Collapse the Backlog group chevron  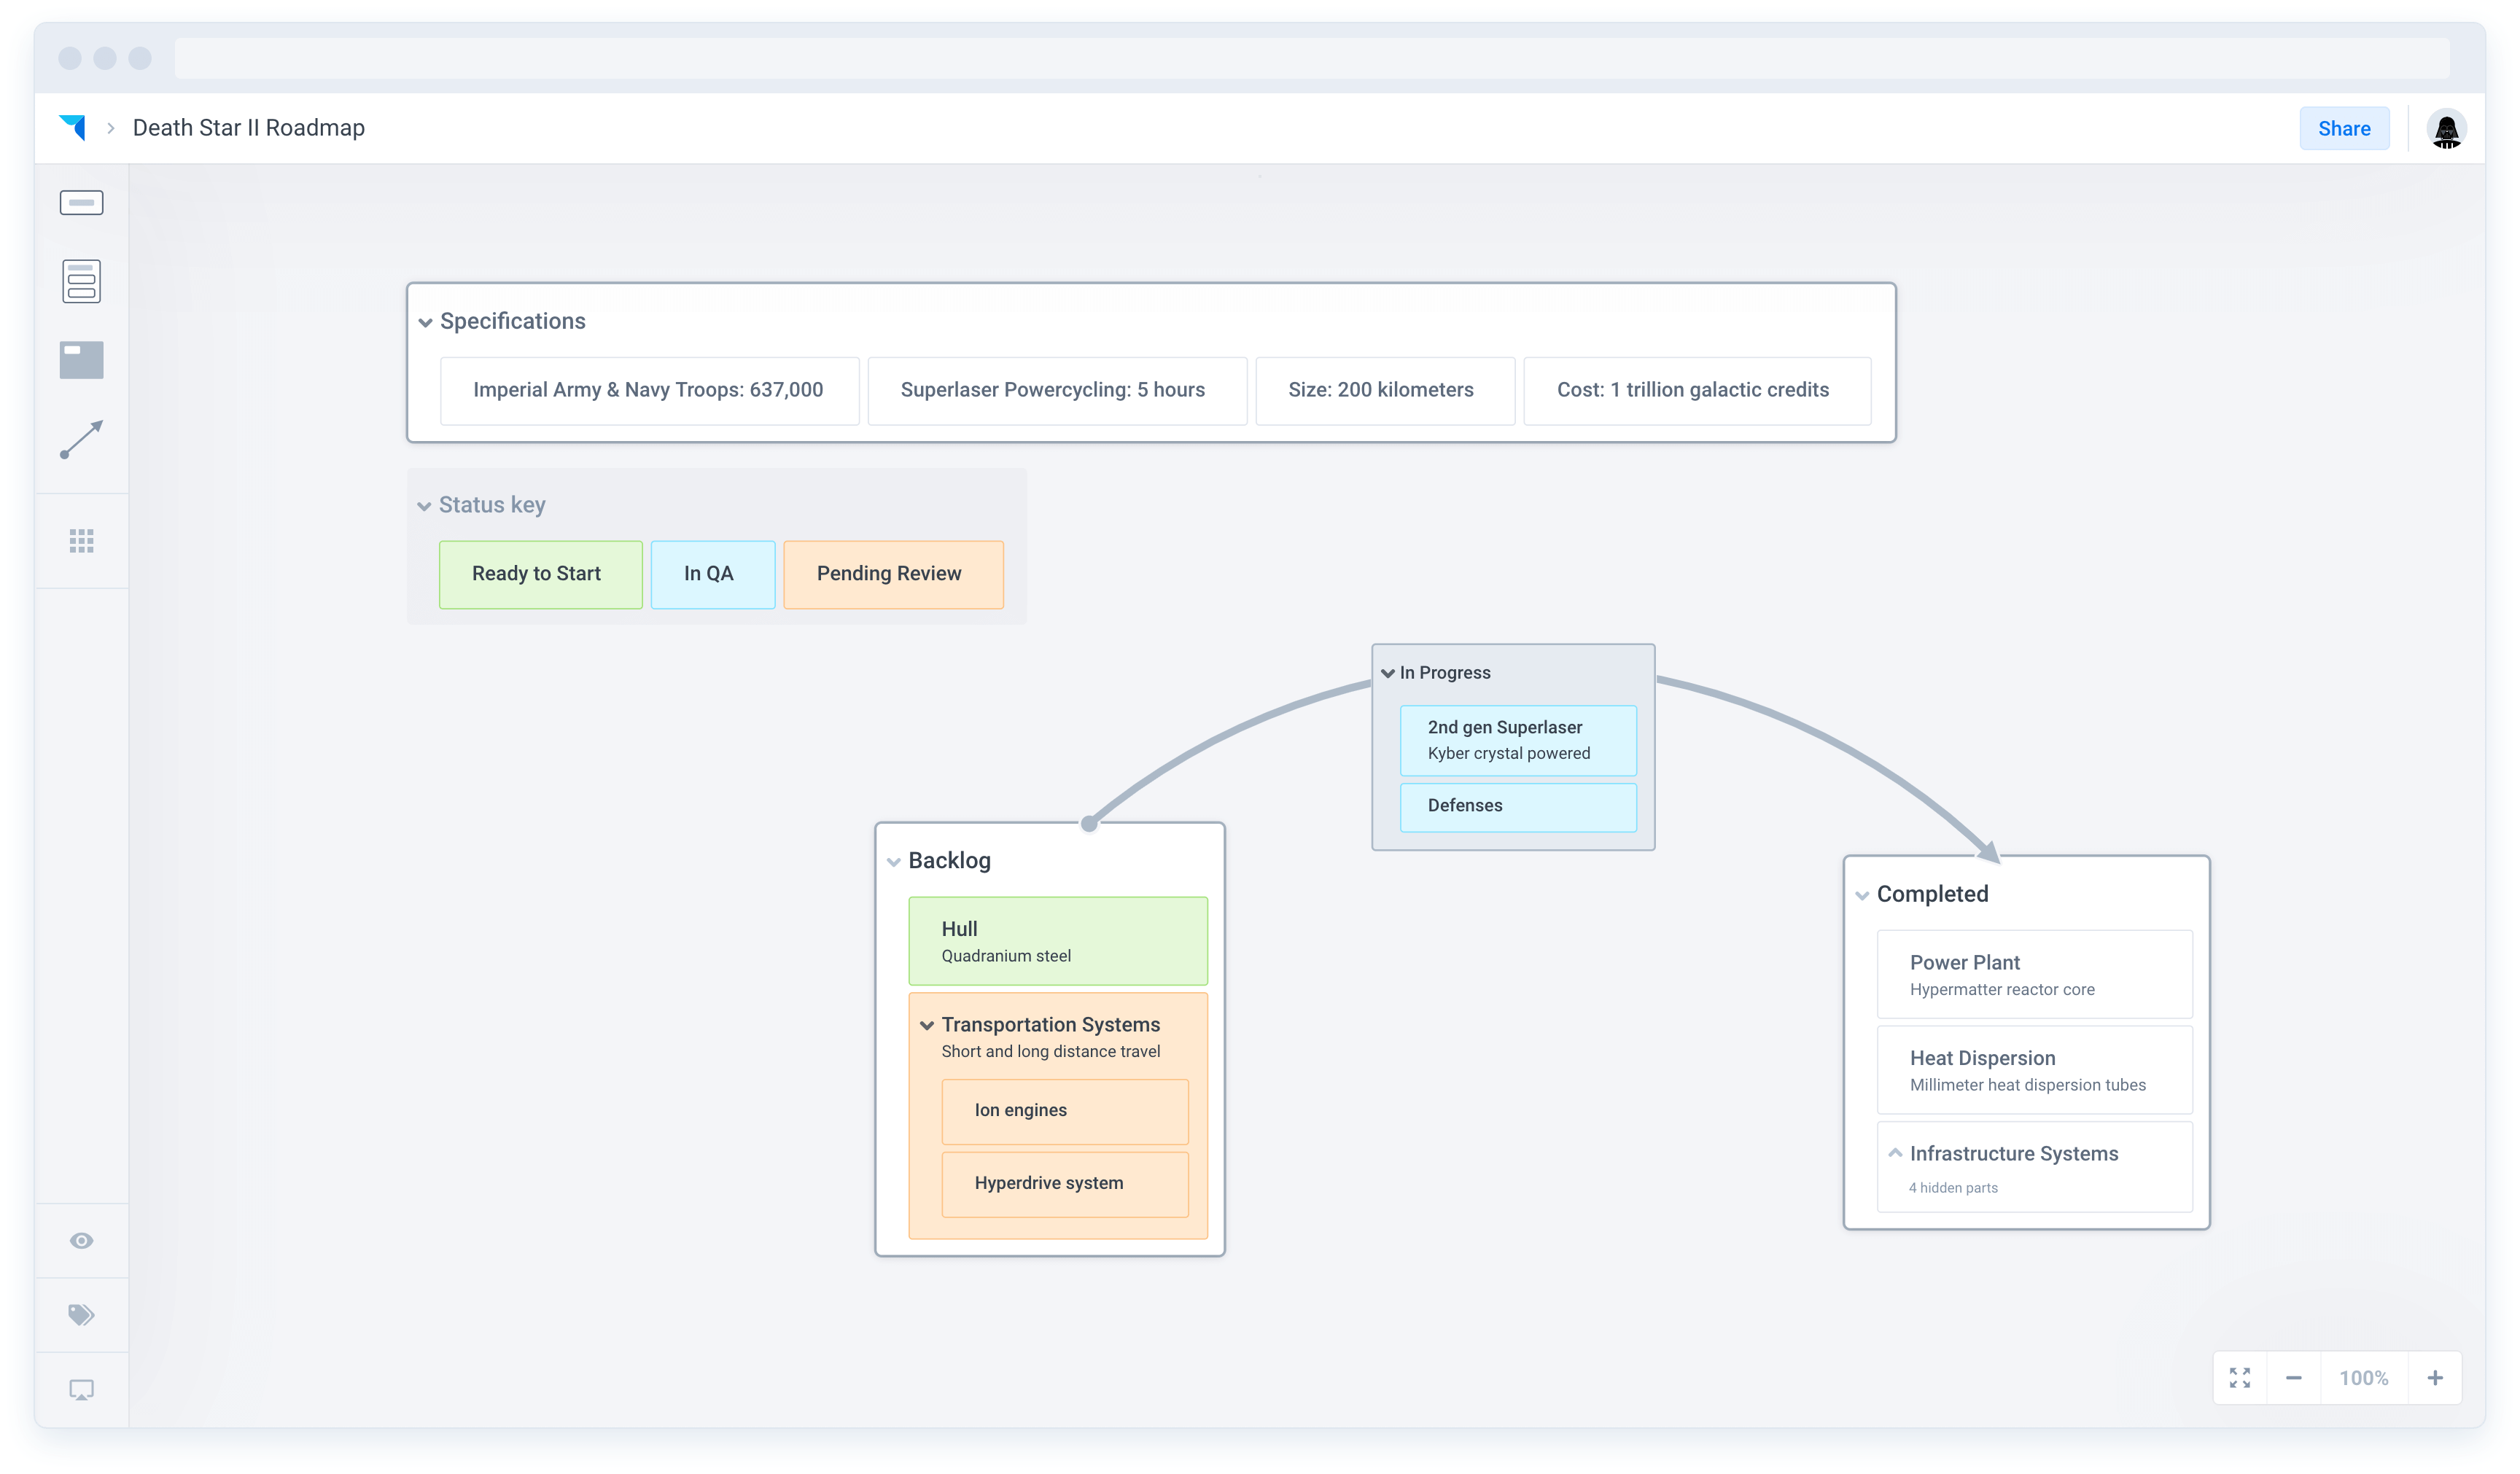[893, 861]
